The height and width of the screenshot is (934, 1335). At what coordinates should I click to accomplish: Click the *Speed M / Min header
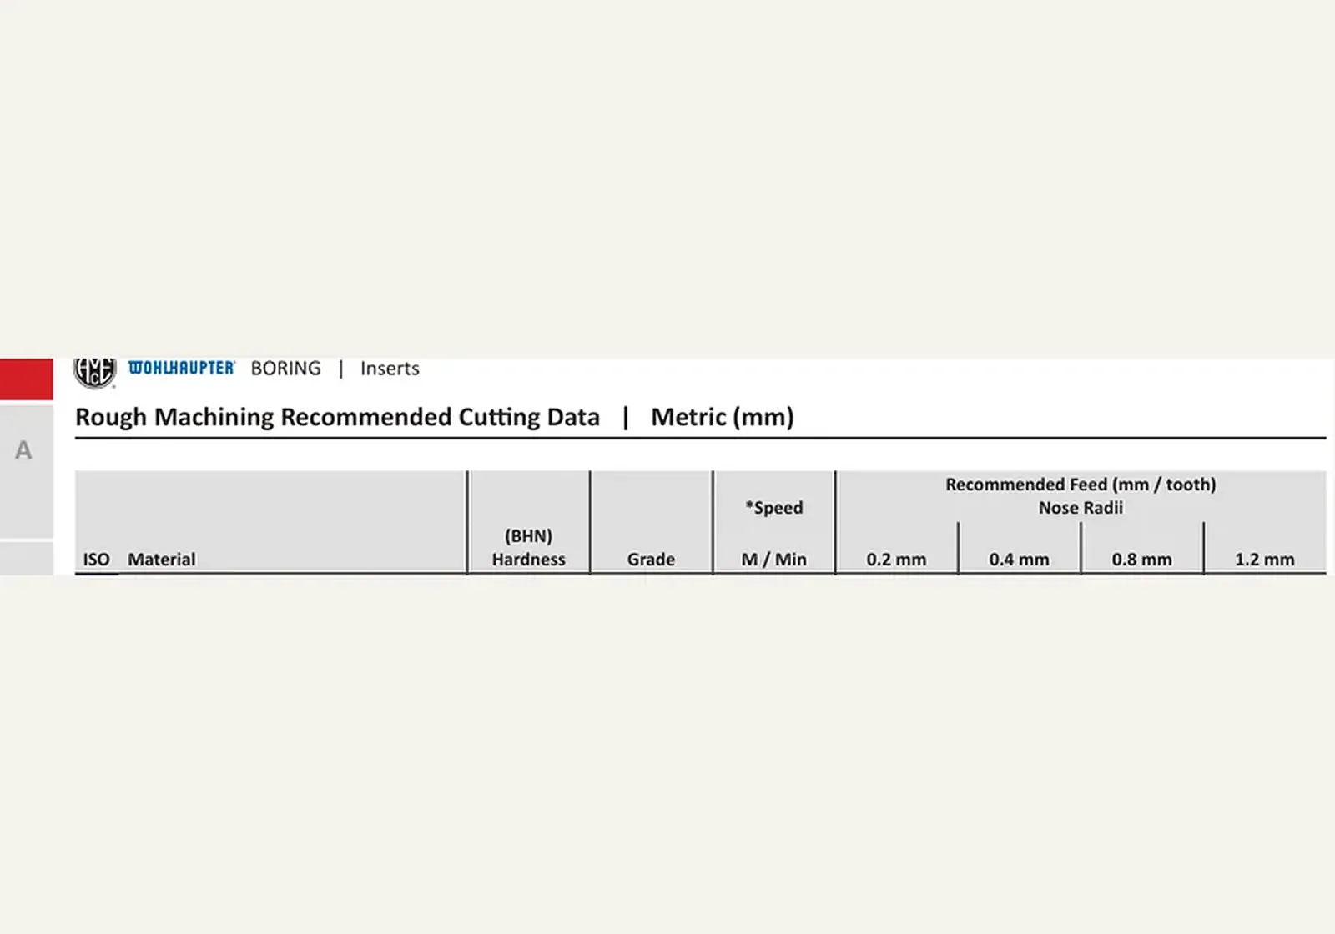(774, 533)
